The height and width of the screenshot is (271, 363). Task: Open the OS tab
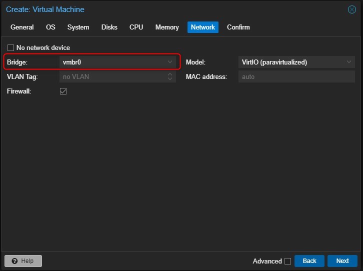pyautogui.click(x=50, y=27)
